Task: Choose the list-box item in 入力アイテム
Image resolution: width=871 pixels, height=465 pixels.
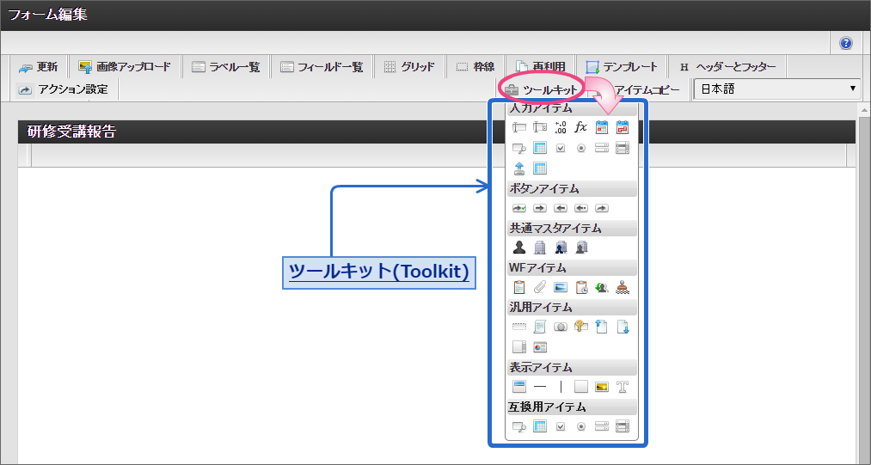Action: pos(623,148)
